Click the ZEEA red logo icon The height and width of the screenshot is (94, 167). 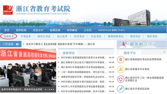[8, 10]
